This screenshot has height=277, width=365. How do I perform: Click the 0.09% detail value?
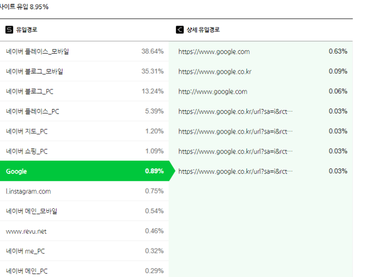tap(338, 71)
